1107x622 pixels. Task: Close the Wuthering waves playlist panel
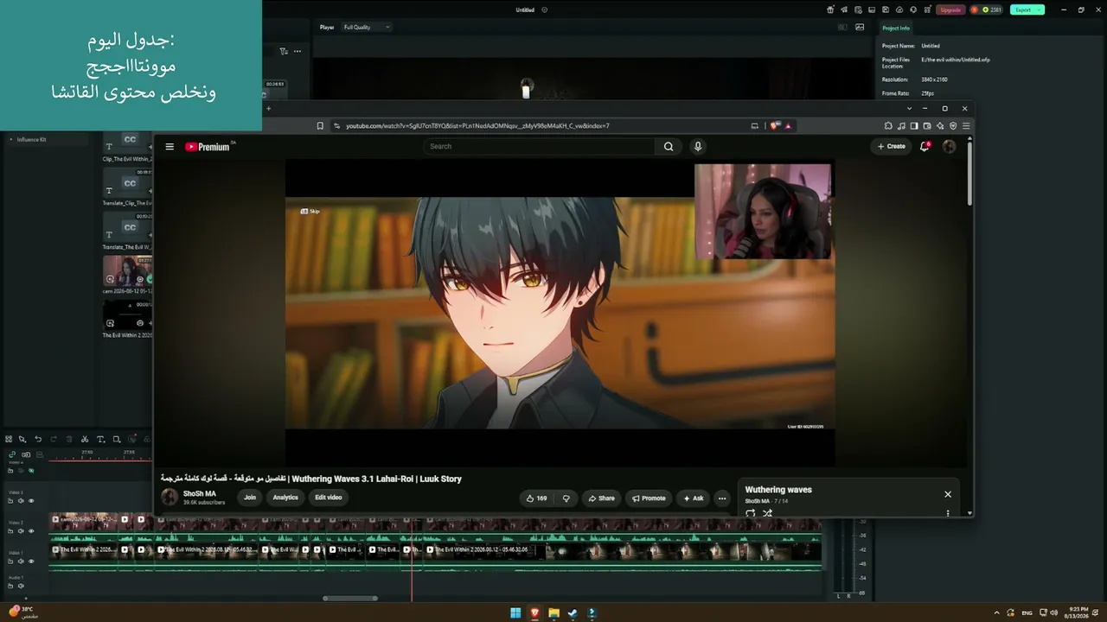(x=948, y=494)
